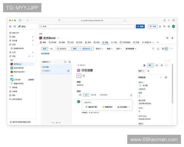Open the 日历 project tab
The image size is (184, 147).
pyautogui.click(x=71, y=42)
